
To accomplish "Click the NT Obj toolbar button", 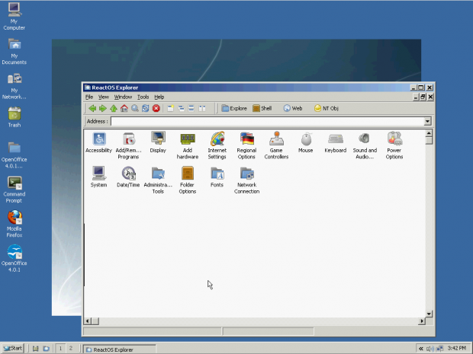I will [x=327, y=109].
